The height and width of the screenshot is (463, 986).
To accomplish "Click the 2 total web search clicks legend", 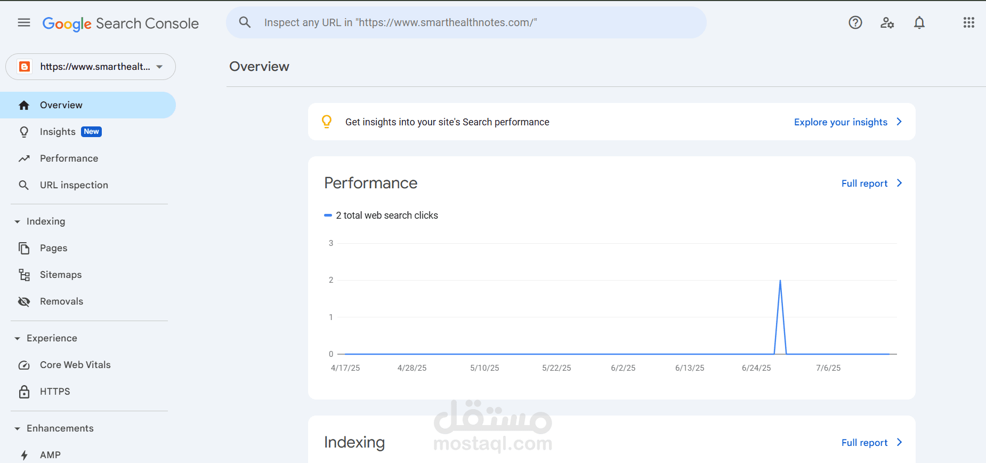I will 381,215.
